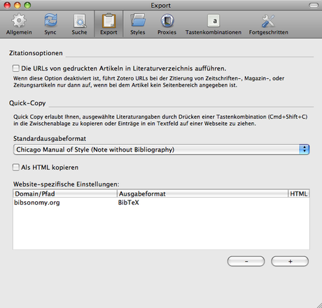The width and height of the screenshot is (322, 308).
Task: Tick the Als HTML kopieren checkbox
Action: click(x=16, y=168)
